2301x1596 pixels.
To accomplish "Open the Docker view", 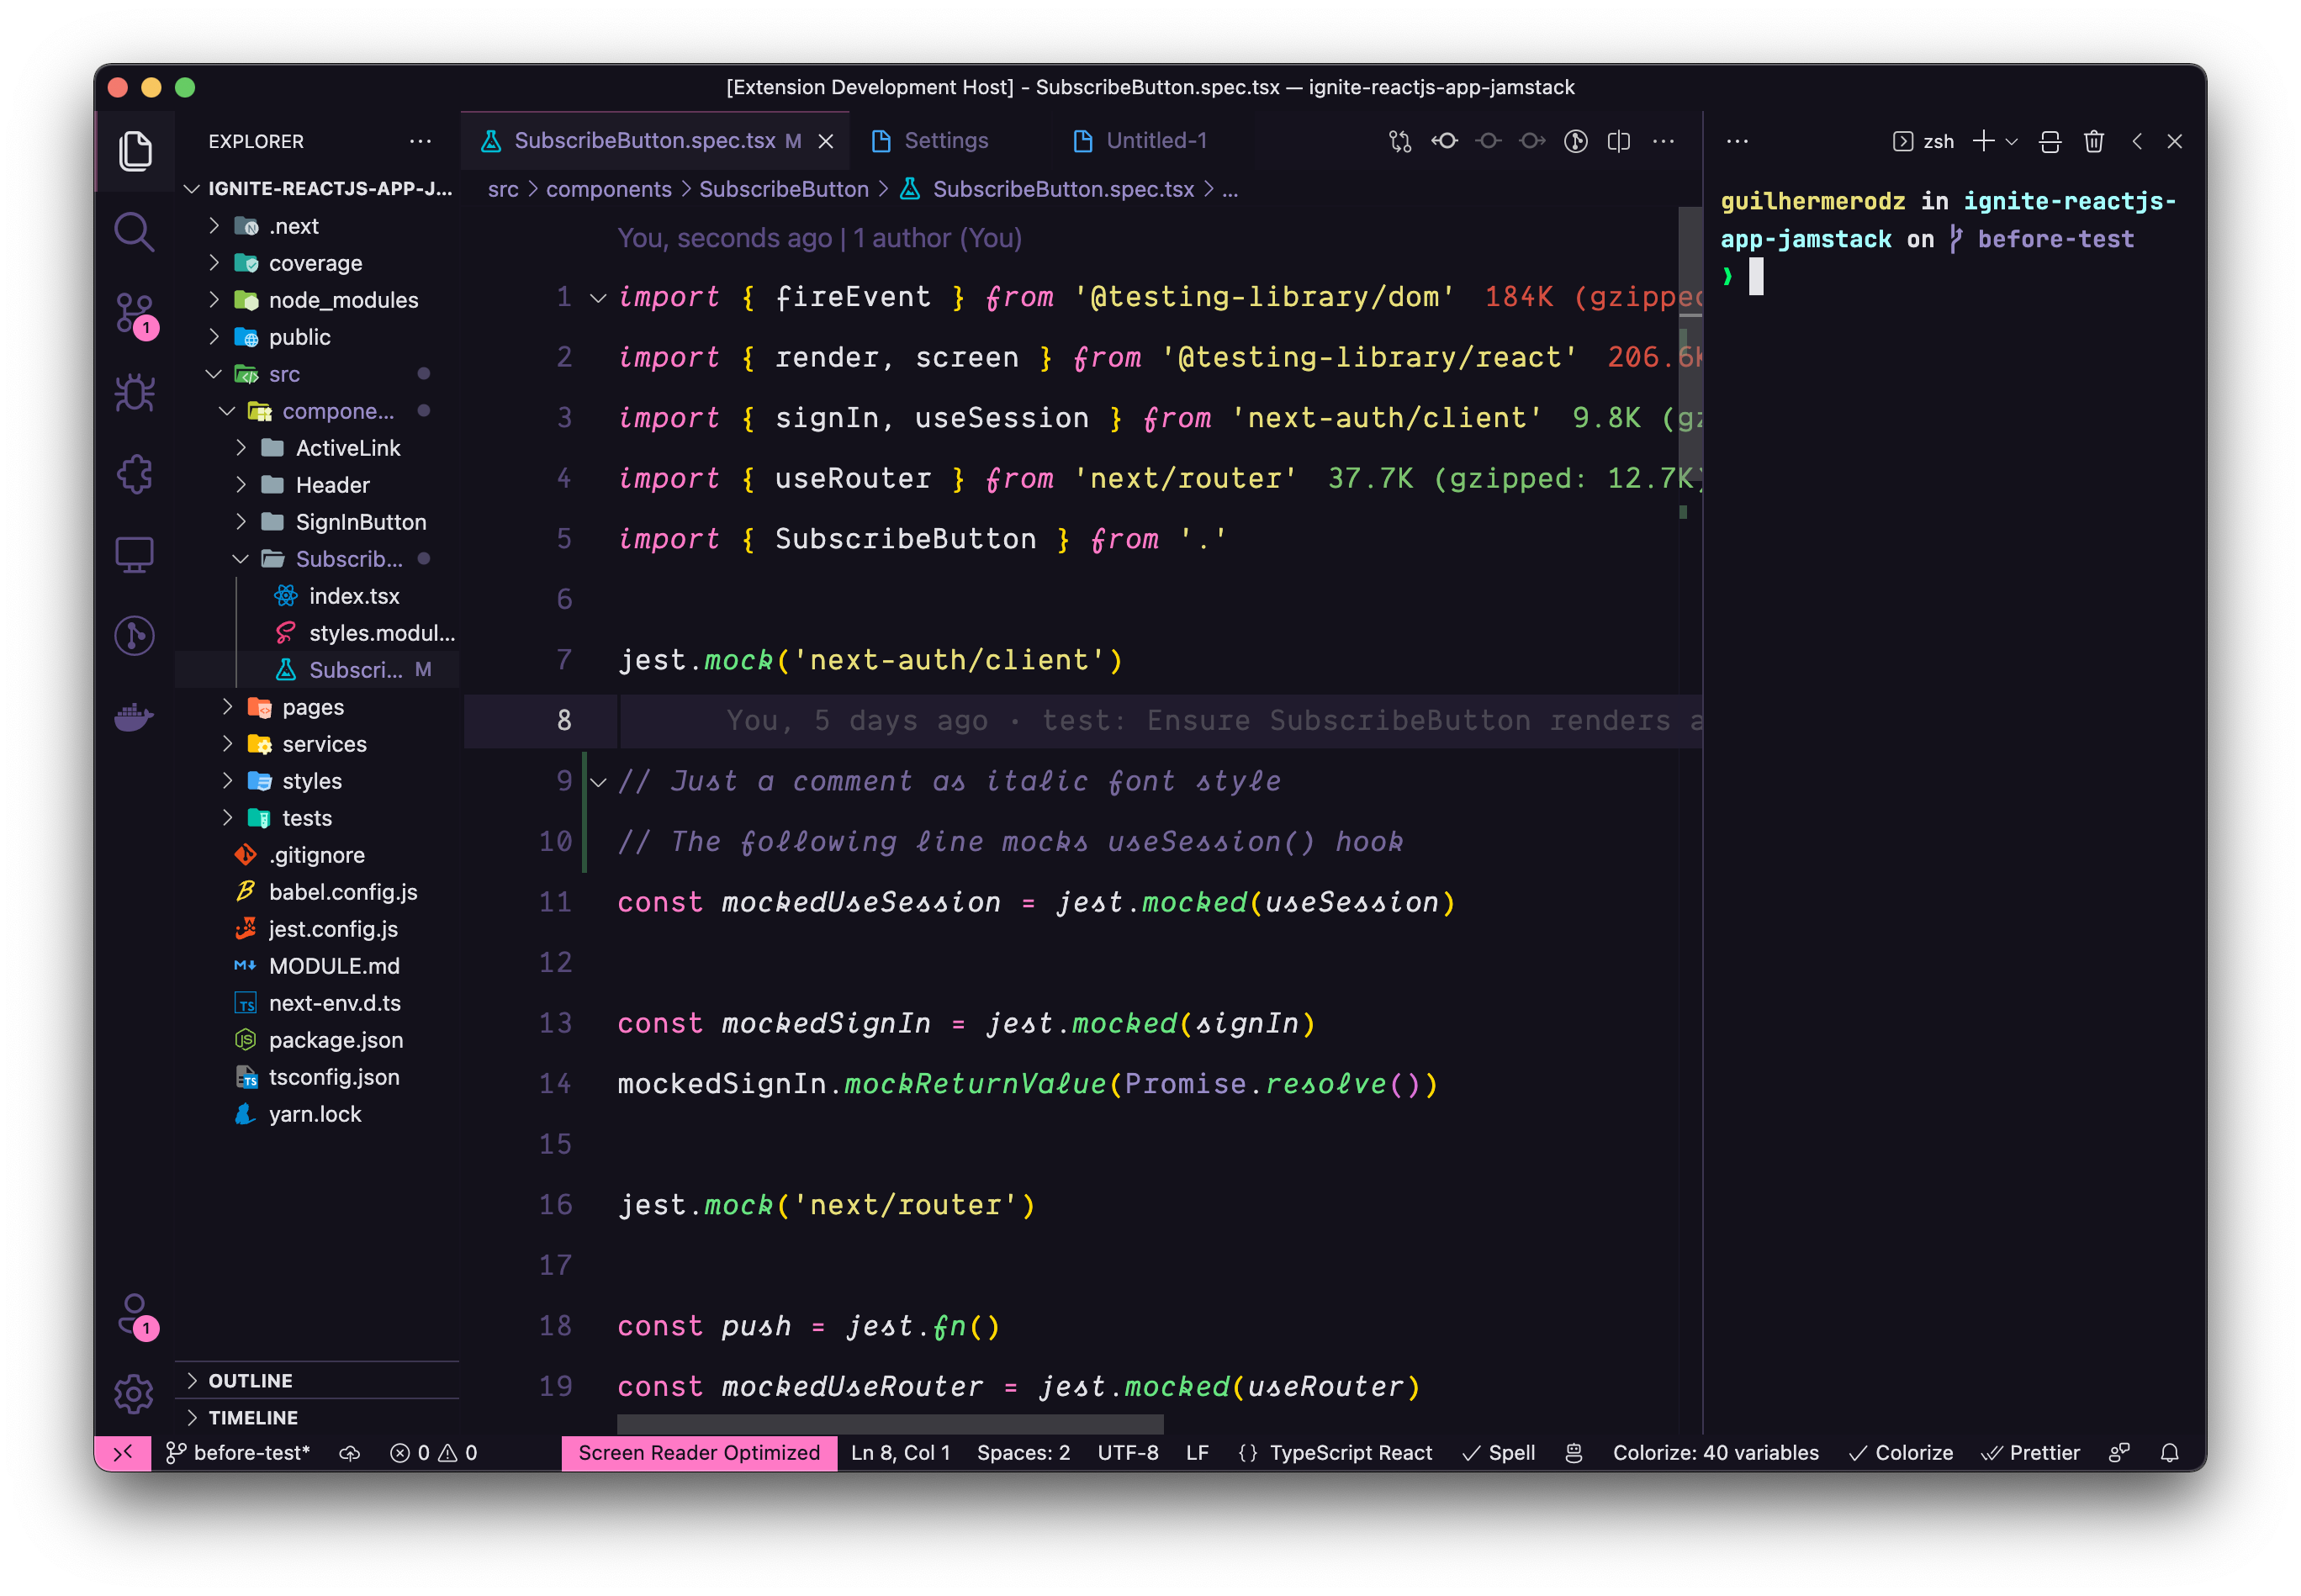I will click(x=134, y=716).
